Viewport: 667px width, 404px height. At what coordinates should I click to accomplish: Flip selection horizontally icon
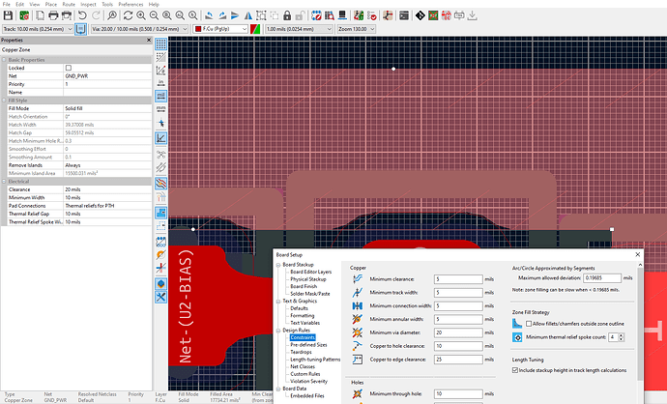pos(248,15)
